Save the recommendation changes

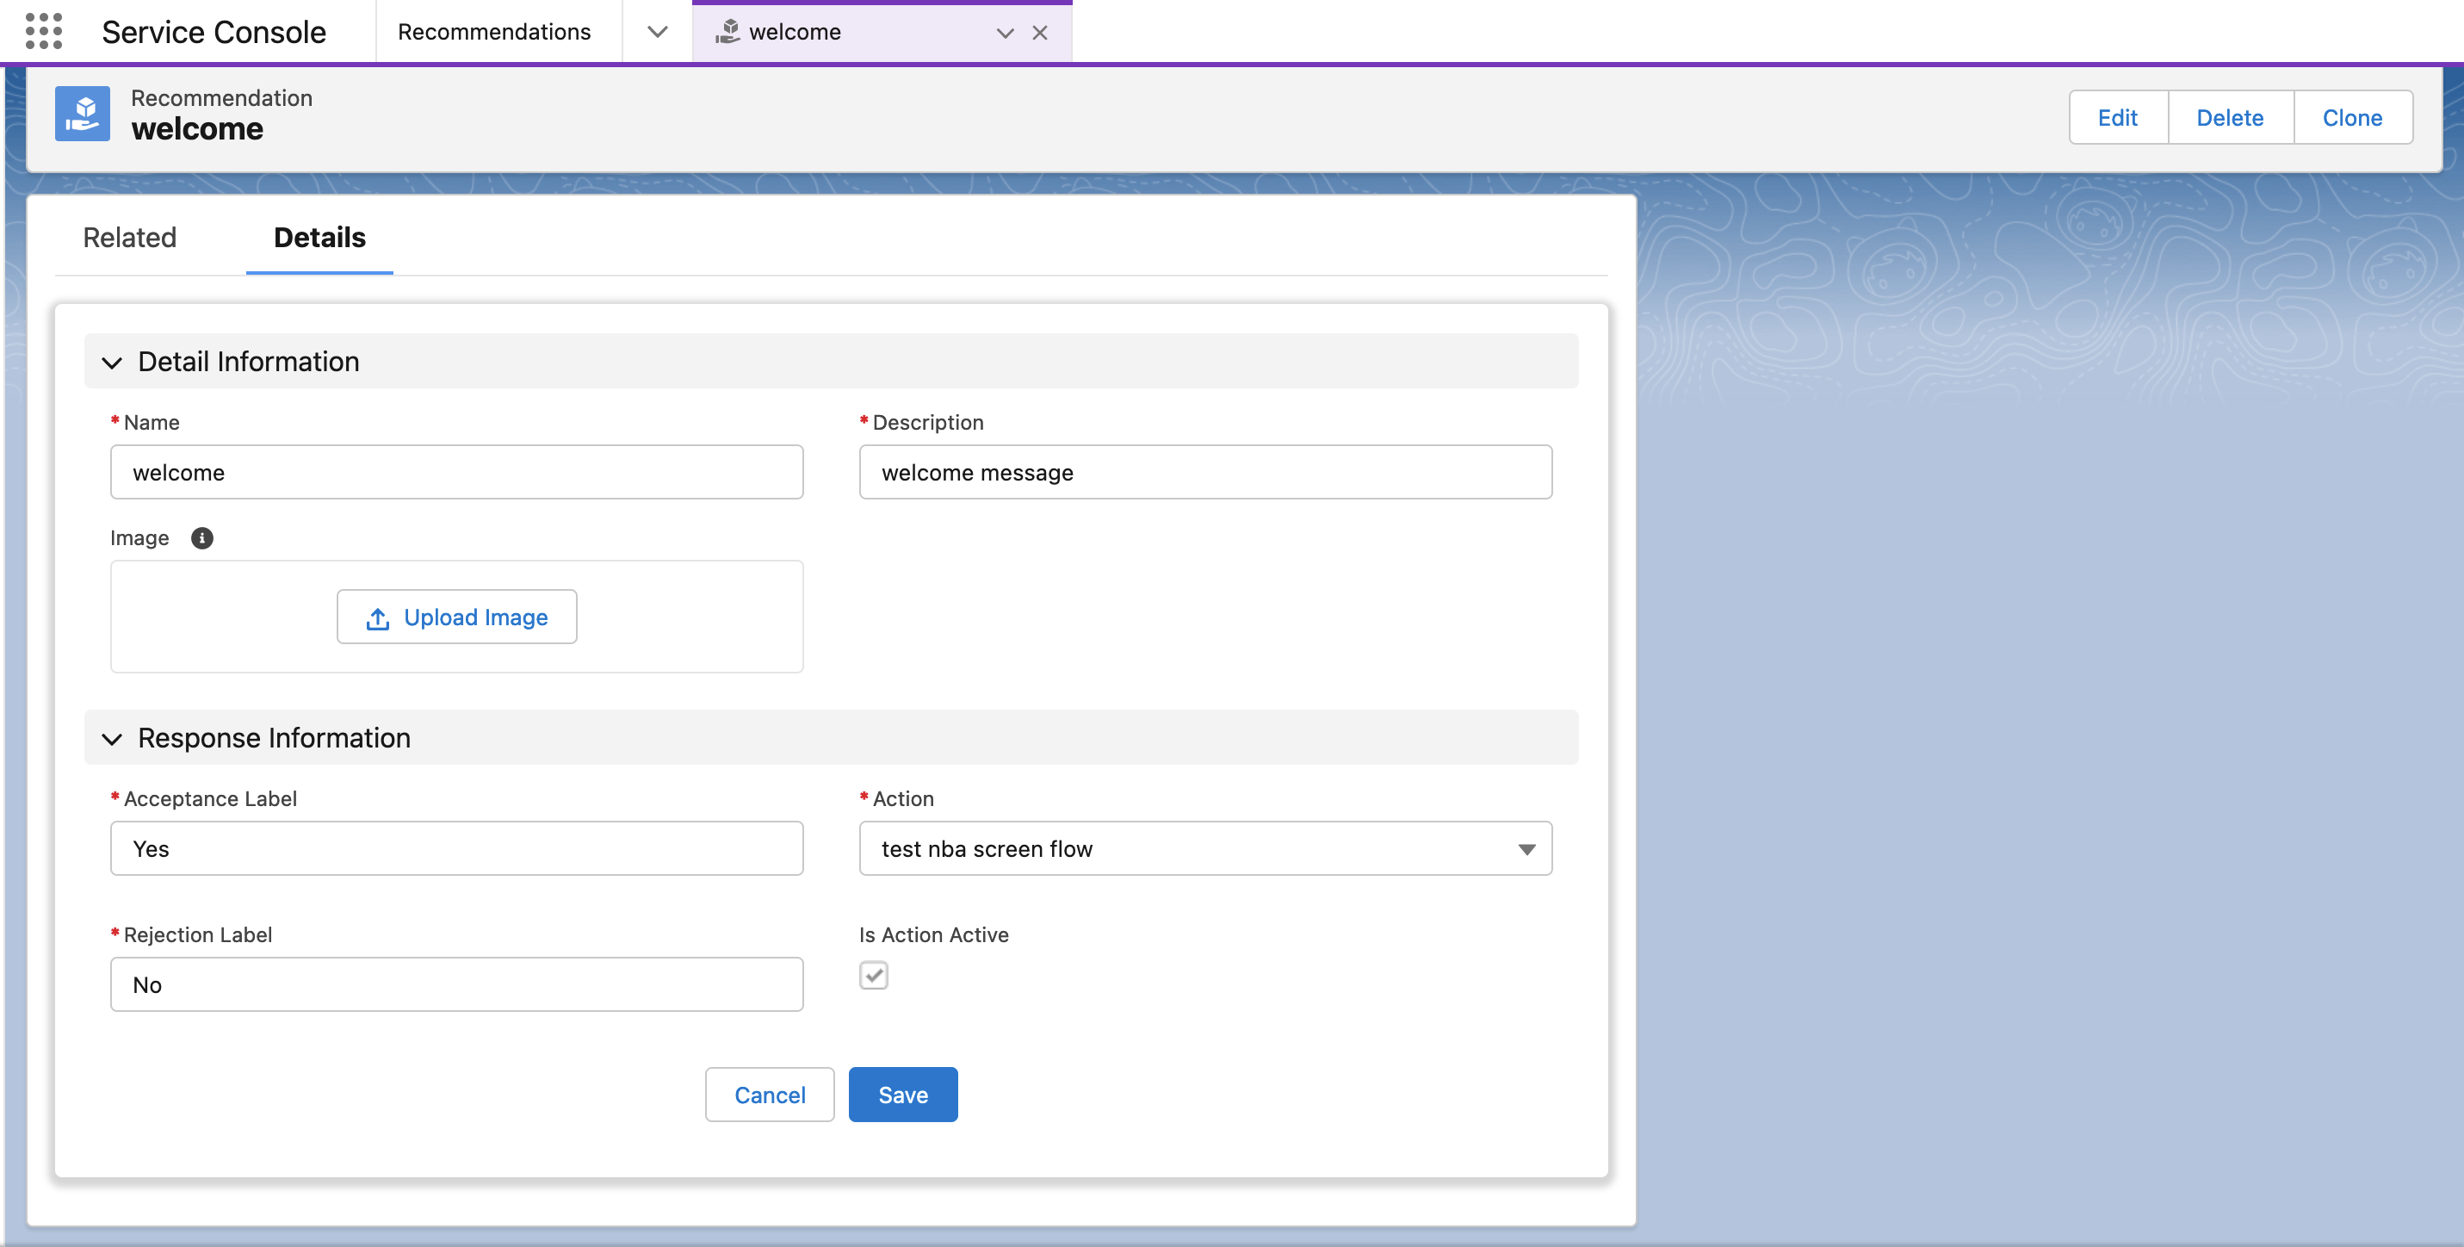click(903, 1095)
